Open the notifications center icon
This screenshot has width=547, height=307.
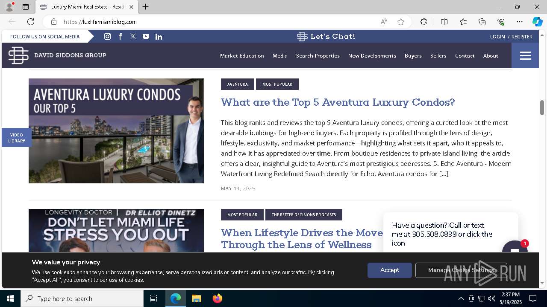click(x=533, y=298)
